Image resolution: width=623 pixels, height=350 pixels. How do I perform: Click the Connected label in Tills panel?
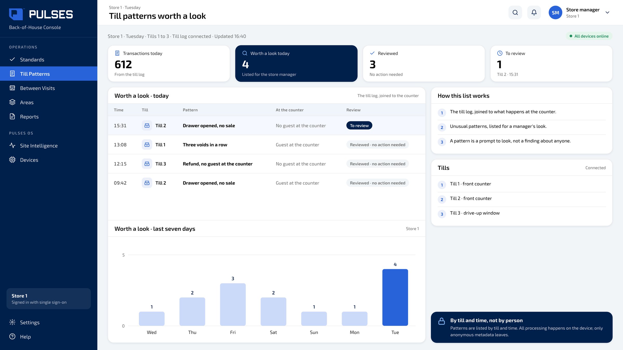click(x=595, y=168)
